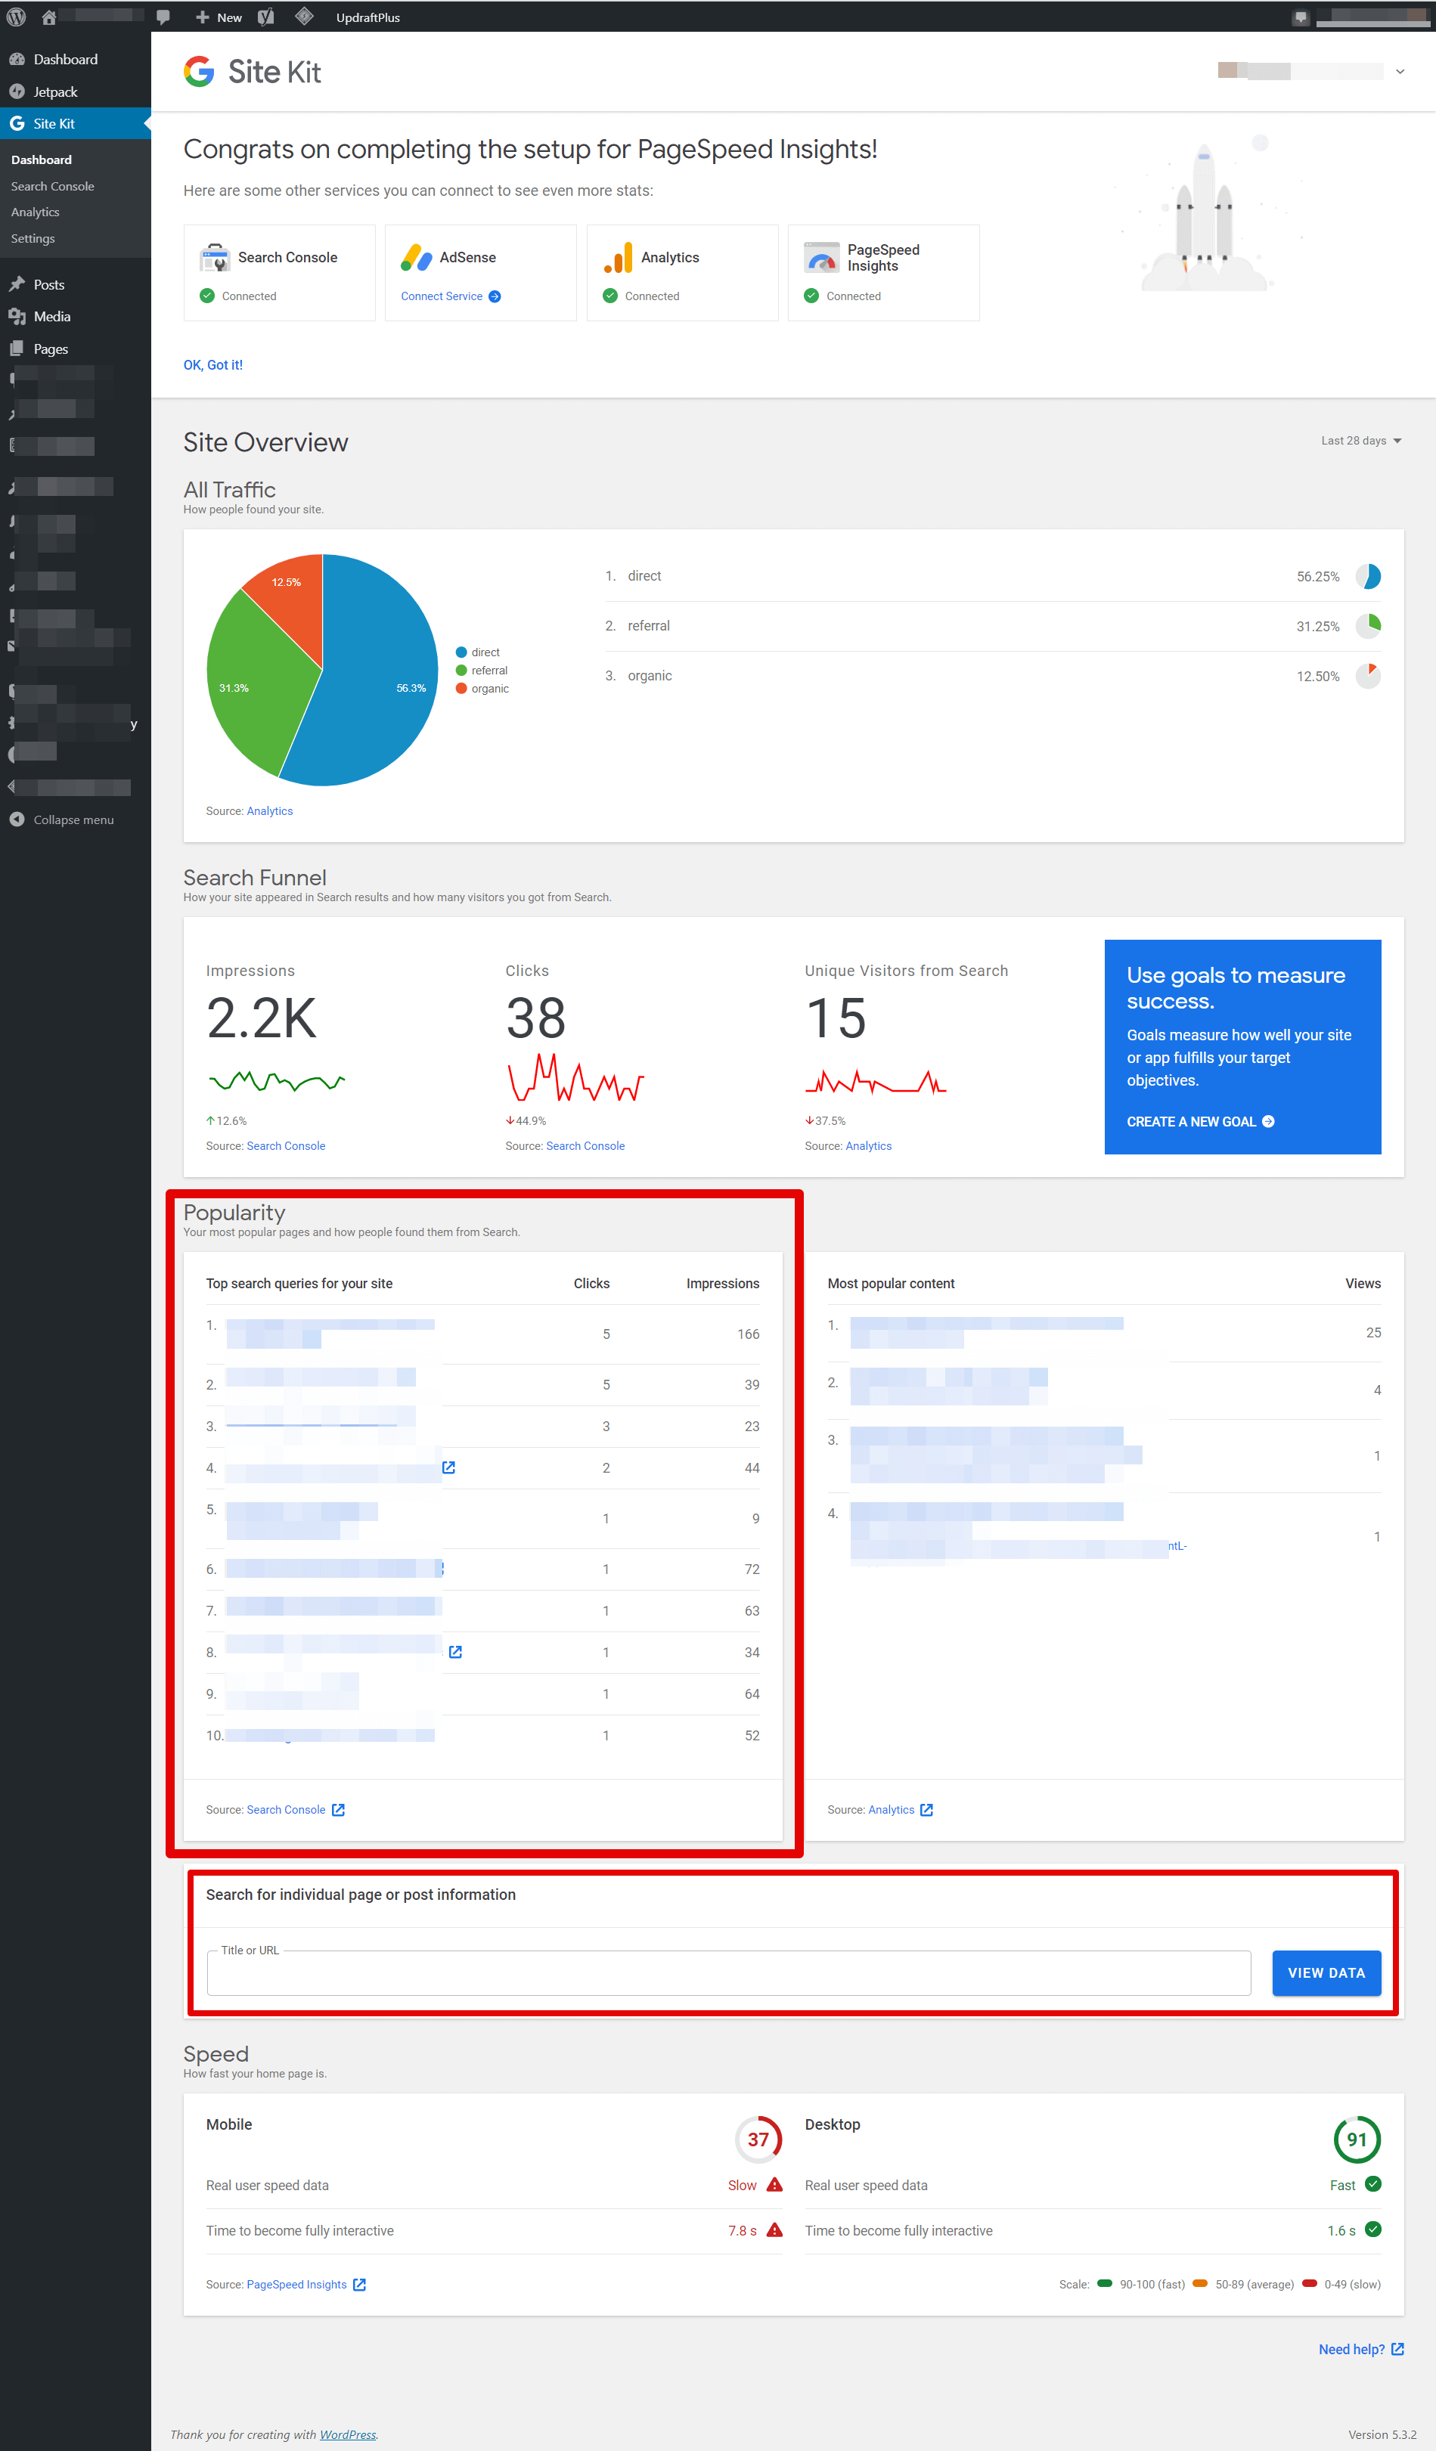Click external icon next to popular content Analytics
The image size is (1436, 2451).
[x=926, y=1810]
